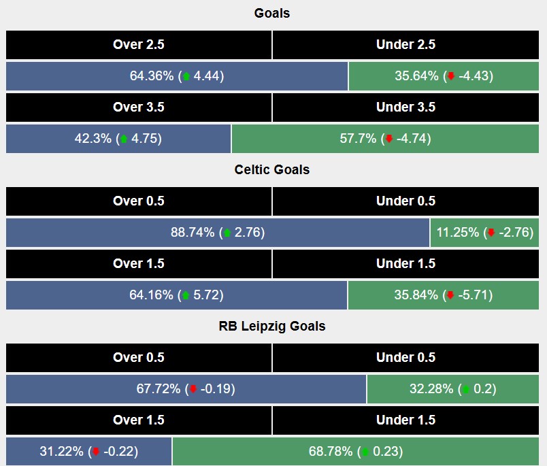Image resolution: width=547 pixels, height=466 pixels.
Task: Select the Under 3.5 header under Goals
Action: [x=405, y=107]
